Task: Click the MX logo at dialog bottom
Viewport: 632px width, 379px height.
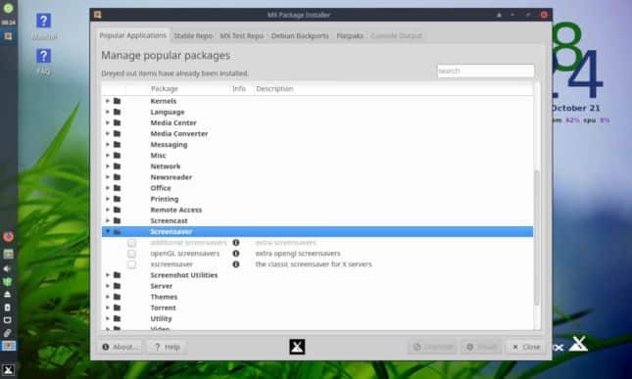Action: click(297, 347)
